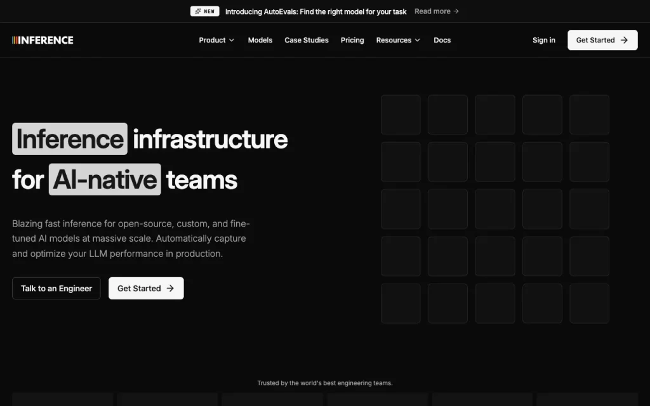Screen dimensions: 650x406
Task: Click arrow icon in hero Get Started
Action: pos(170,289)
